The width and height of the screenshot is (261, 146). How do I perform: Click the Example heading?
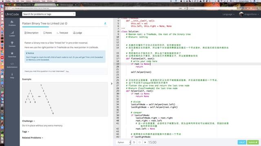27,79
